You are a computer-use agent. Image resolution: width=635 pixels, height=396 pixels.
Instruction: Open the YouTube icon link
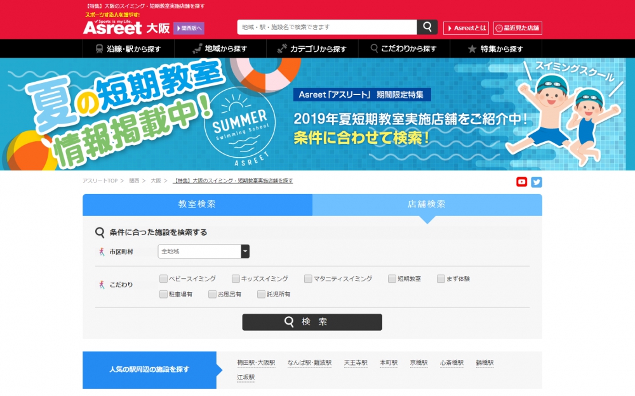click(521, 182)
